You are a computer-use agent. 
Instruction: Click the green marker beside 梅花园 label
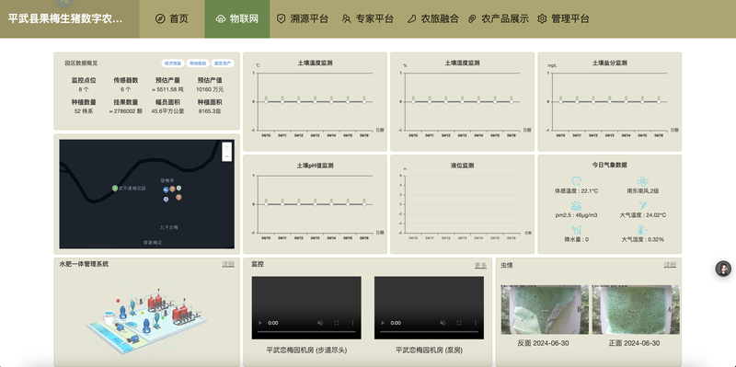coord(114,189)
